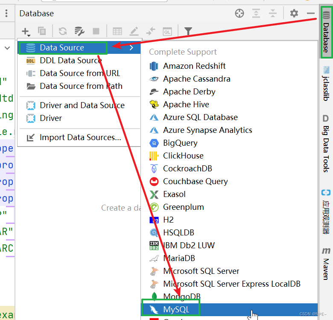This screenshot has height=320, width=333.
Task: Open the Database side tool tab
Action: pos(326,32)
